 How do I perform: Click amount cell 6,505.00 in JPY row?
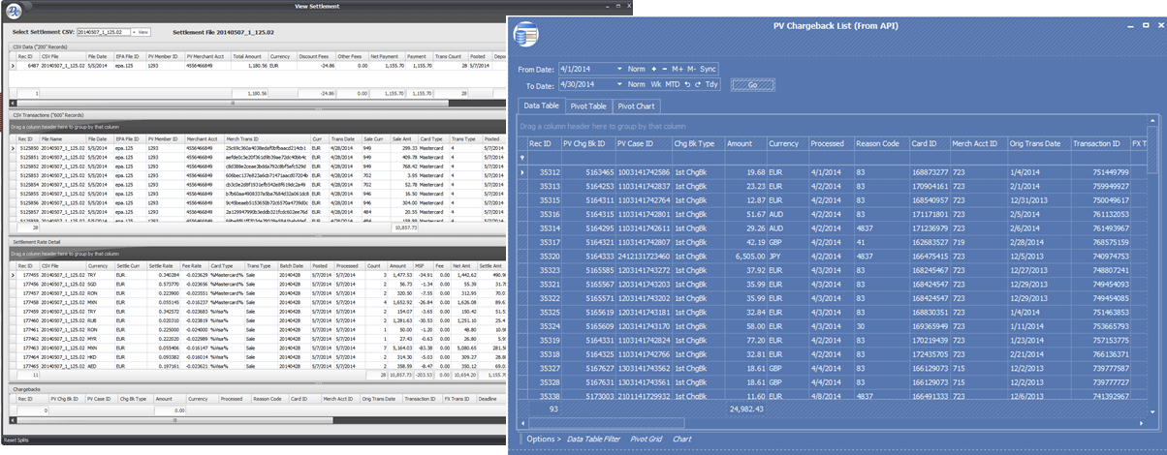point(747,255)
